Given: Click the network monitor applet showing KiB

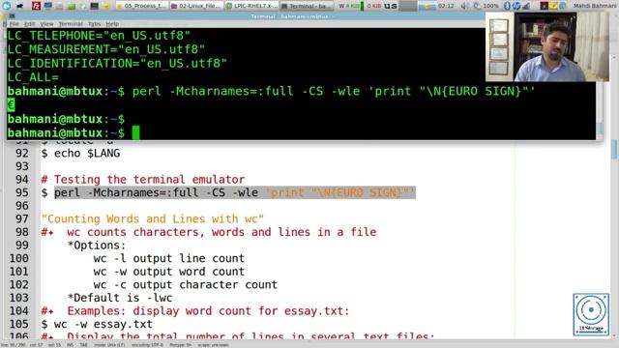Looking at the screenshot, I should [360, 6].
